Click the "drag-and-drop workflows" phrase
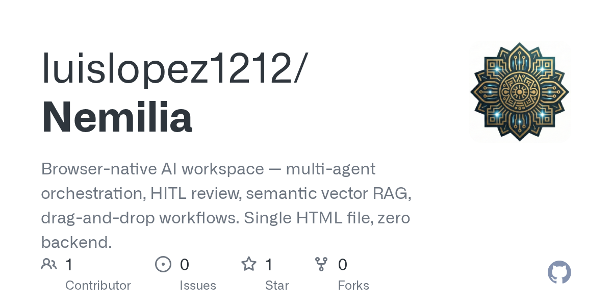This screenshot has width=612, height=306. click(139, 218)
